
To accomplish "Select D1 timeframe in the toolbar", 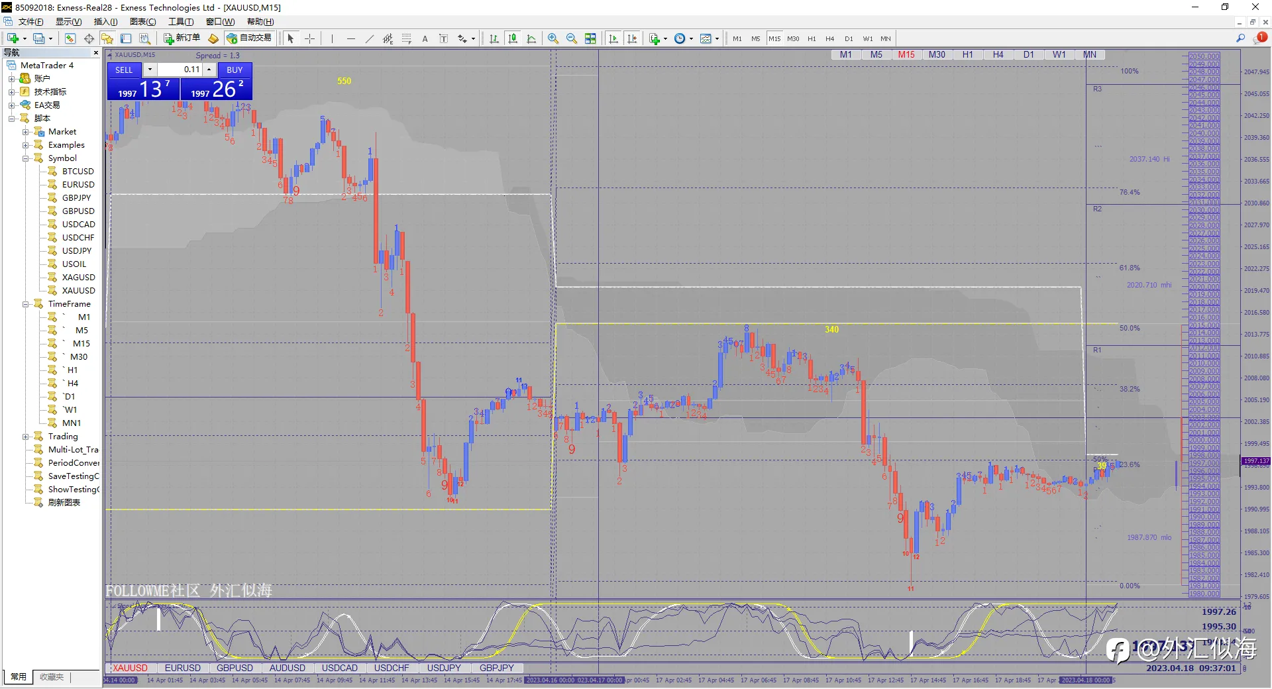I will (x=849, y=38).
